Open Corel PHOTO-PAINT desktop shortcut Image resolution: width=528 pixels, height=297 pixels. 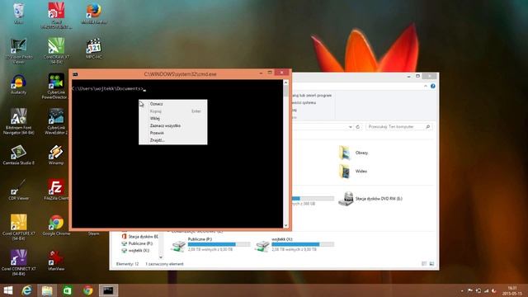[56, 15]
